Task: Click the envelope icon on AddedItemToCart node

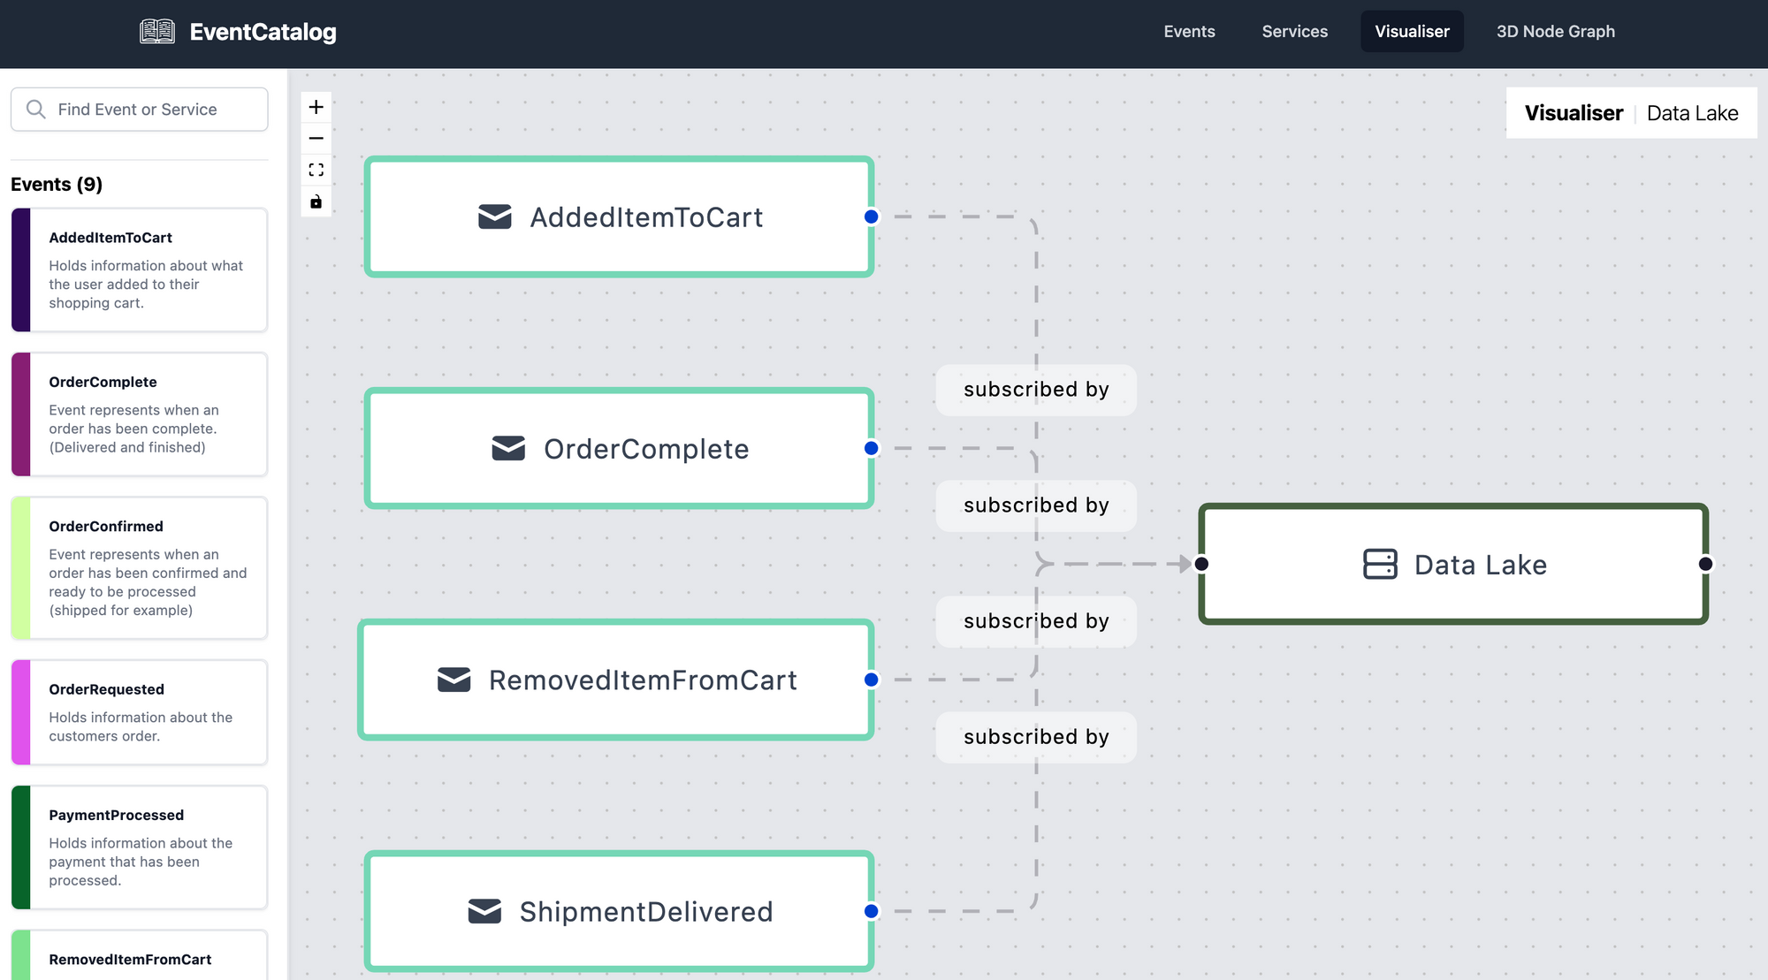Action: [x=495, y=217]
